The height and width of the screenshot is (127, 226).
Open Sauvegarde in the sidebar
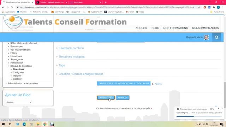tap(17, 60)
